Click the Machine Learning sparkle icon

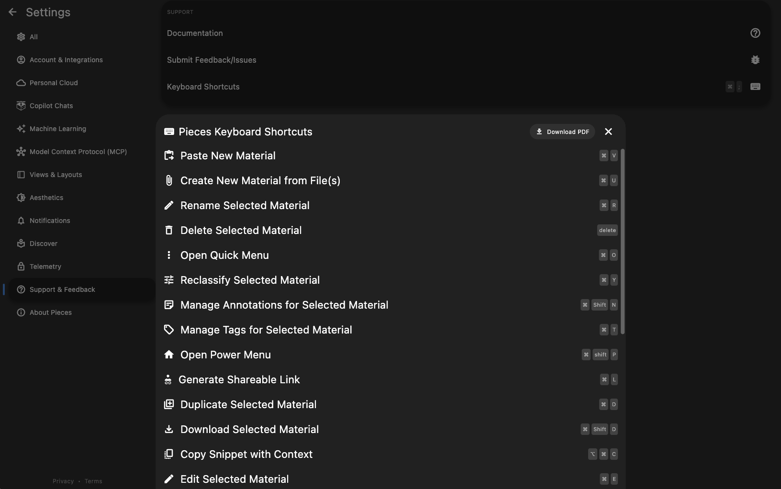(21, 129)
